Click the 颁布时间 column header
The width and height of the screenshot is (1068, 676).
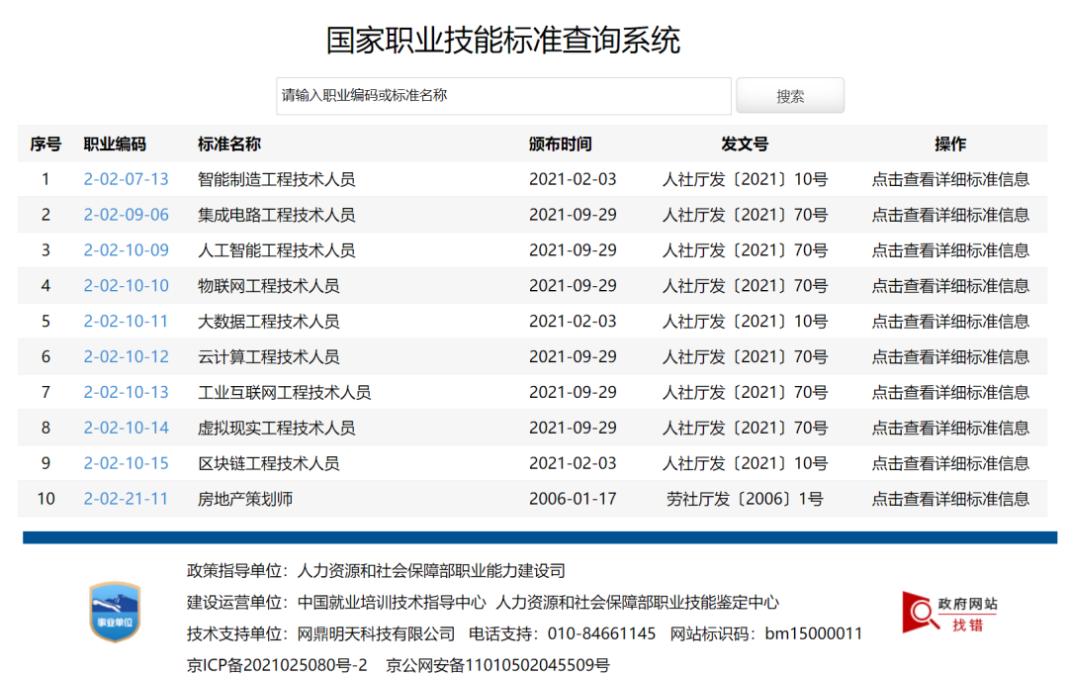[x=561, y=144]
